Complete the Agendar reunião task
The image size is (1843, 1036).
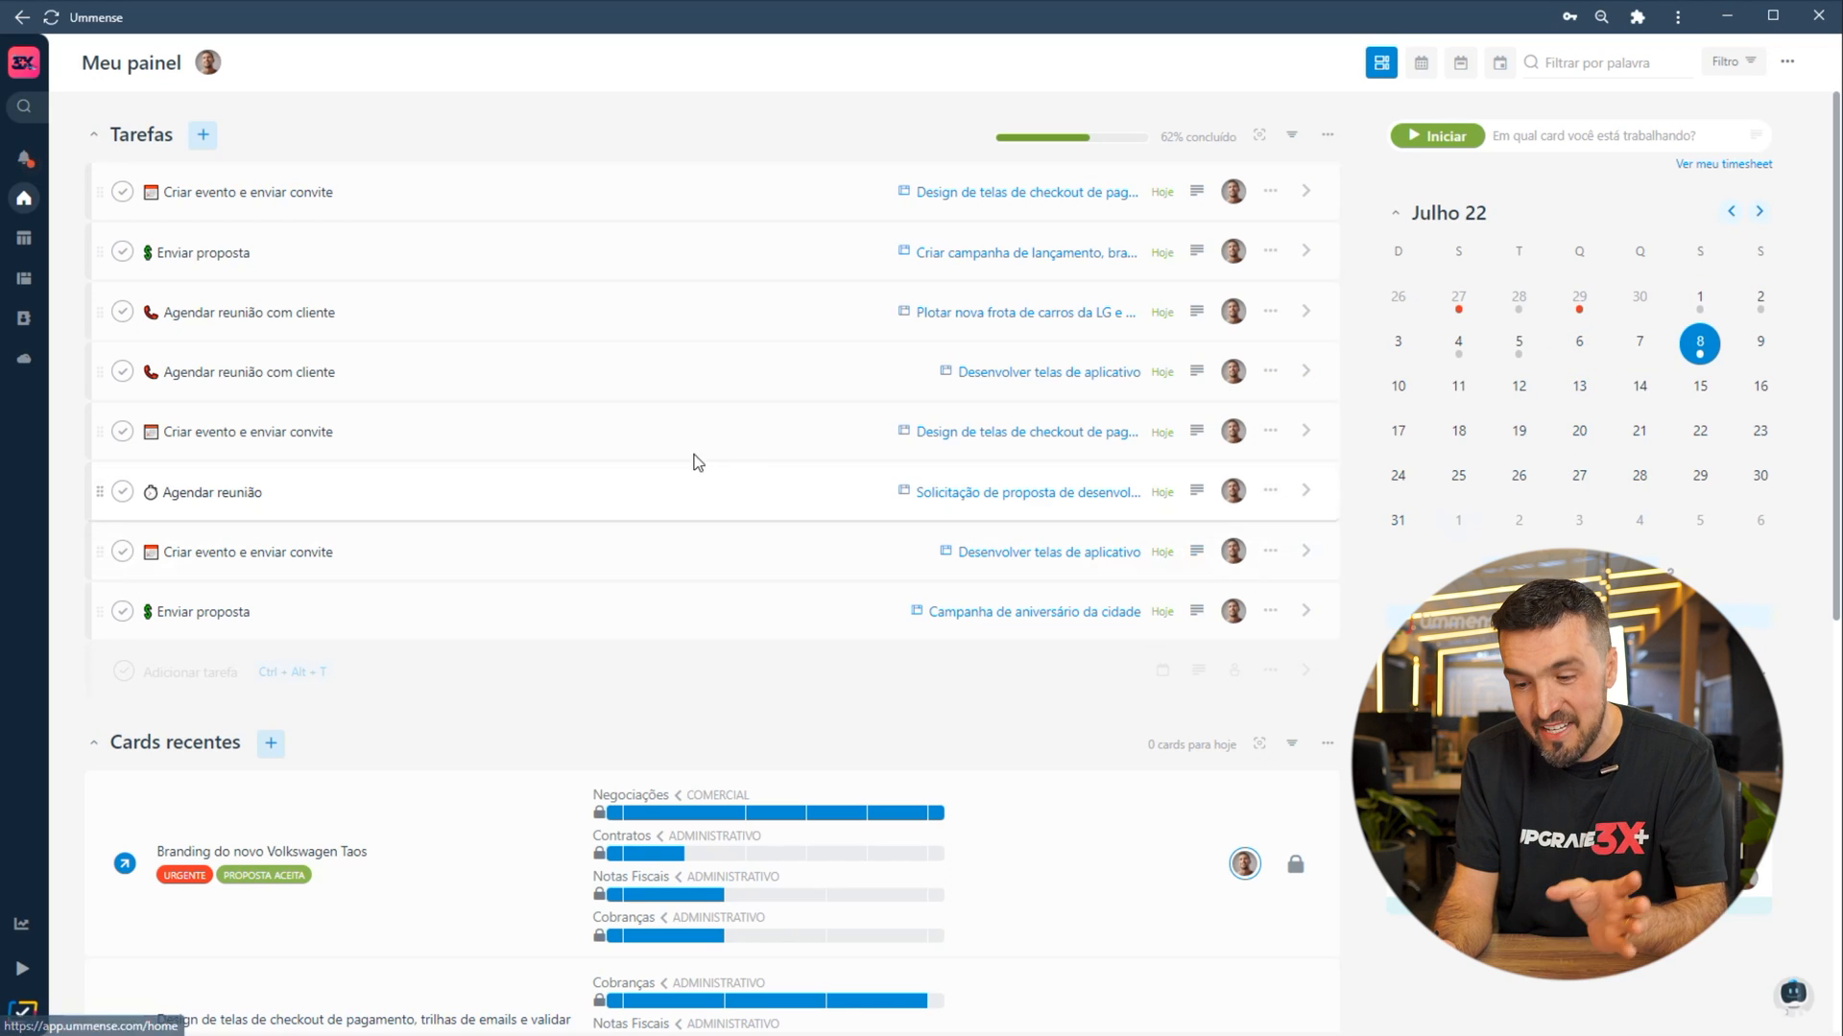point(122,491)
